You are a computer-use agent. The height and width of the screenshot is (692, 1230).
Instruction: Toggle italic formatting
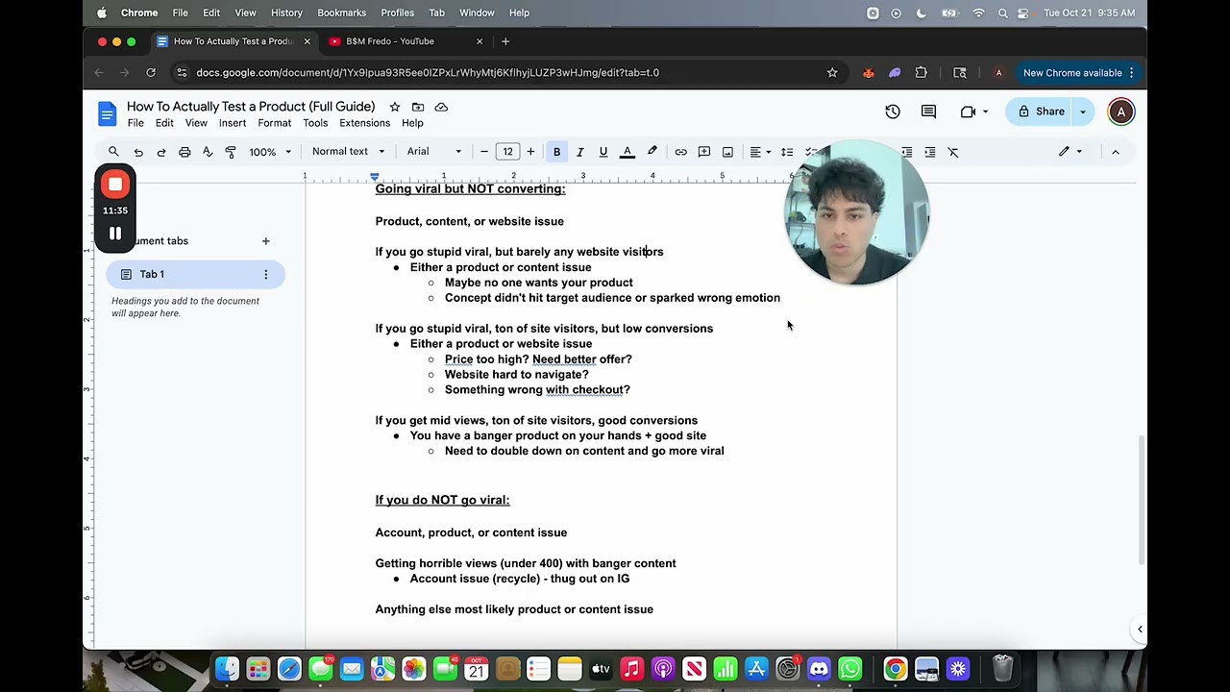click(x=579, y=152)
